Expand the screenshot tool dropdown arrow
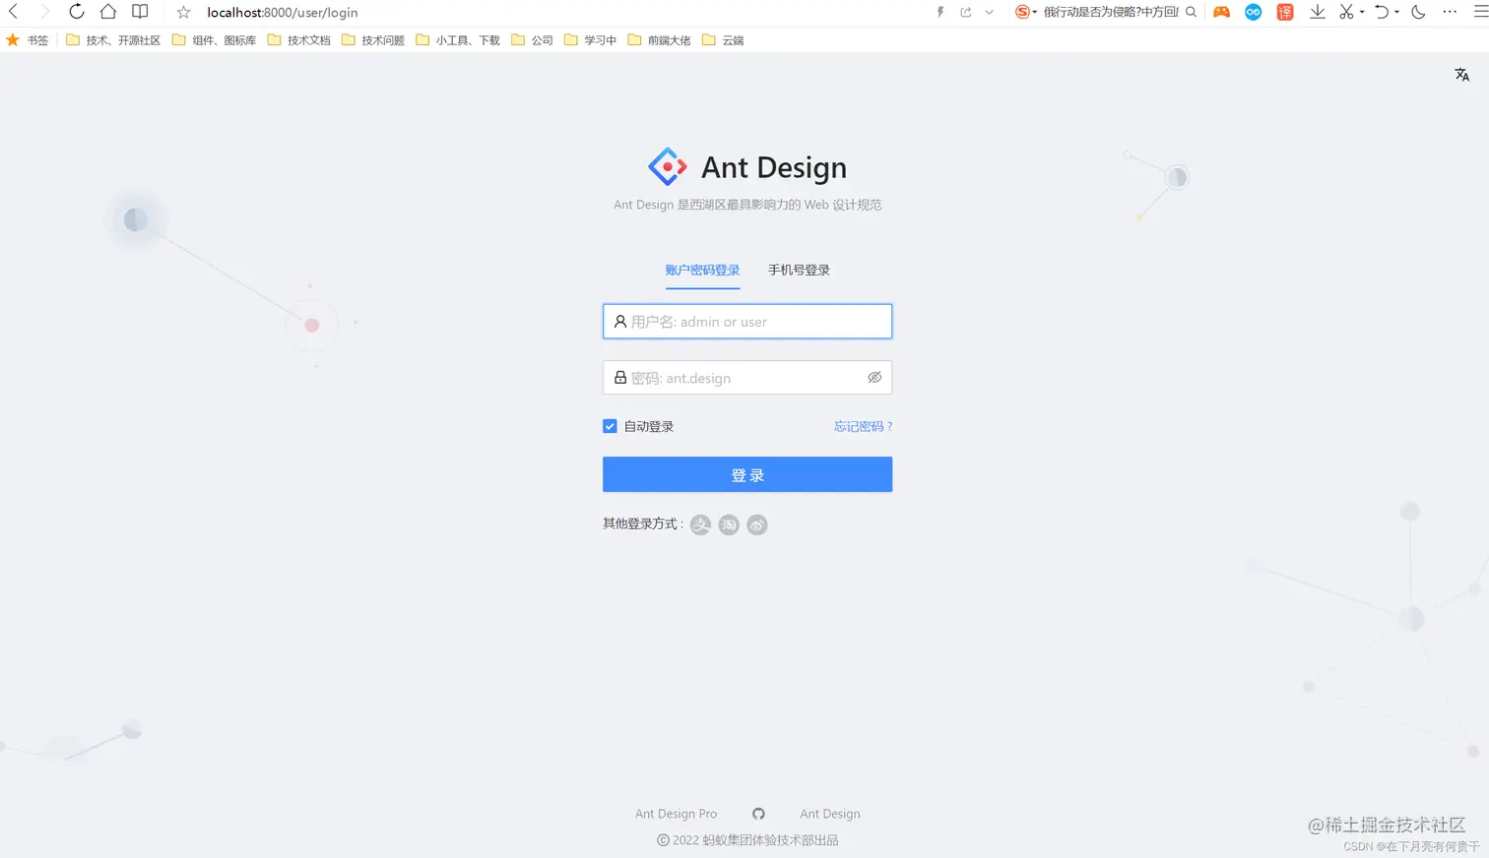1489x858 pixels. coord(1362,12)
